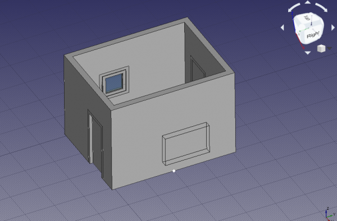
Task: Click the down arrow below navigation cube
Action: point(308,53)
